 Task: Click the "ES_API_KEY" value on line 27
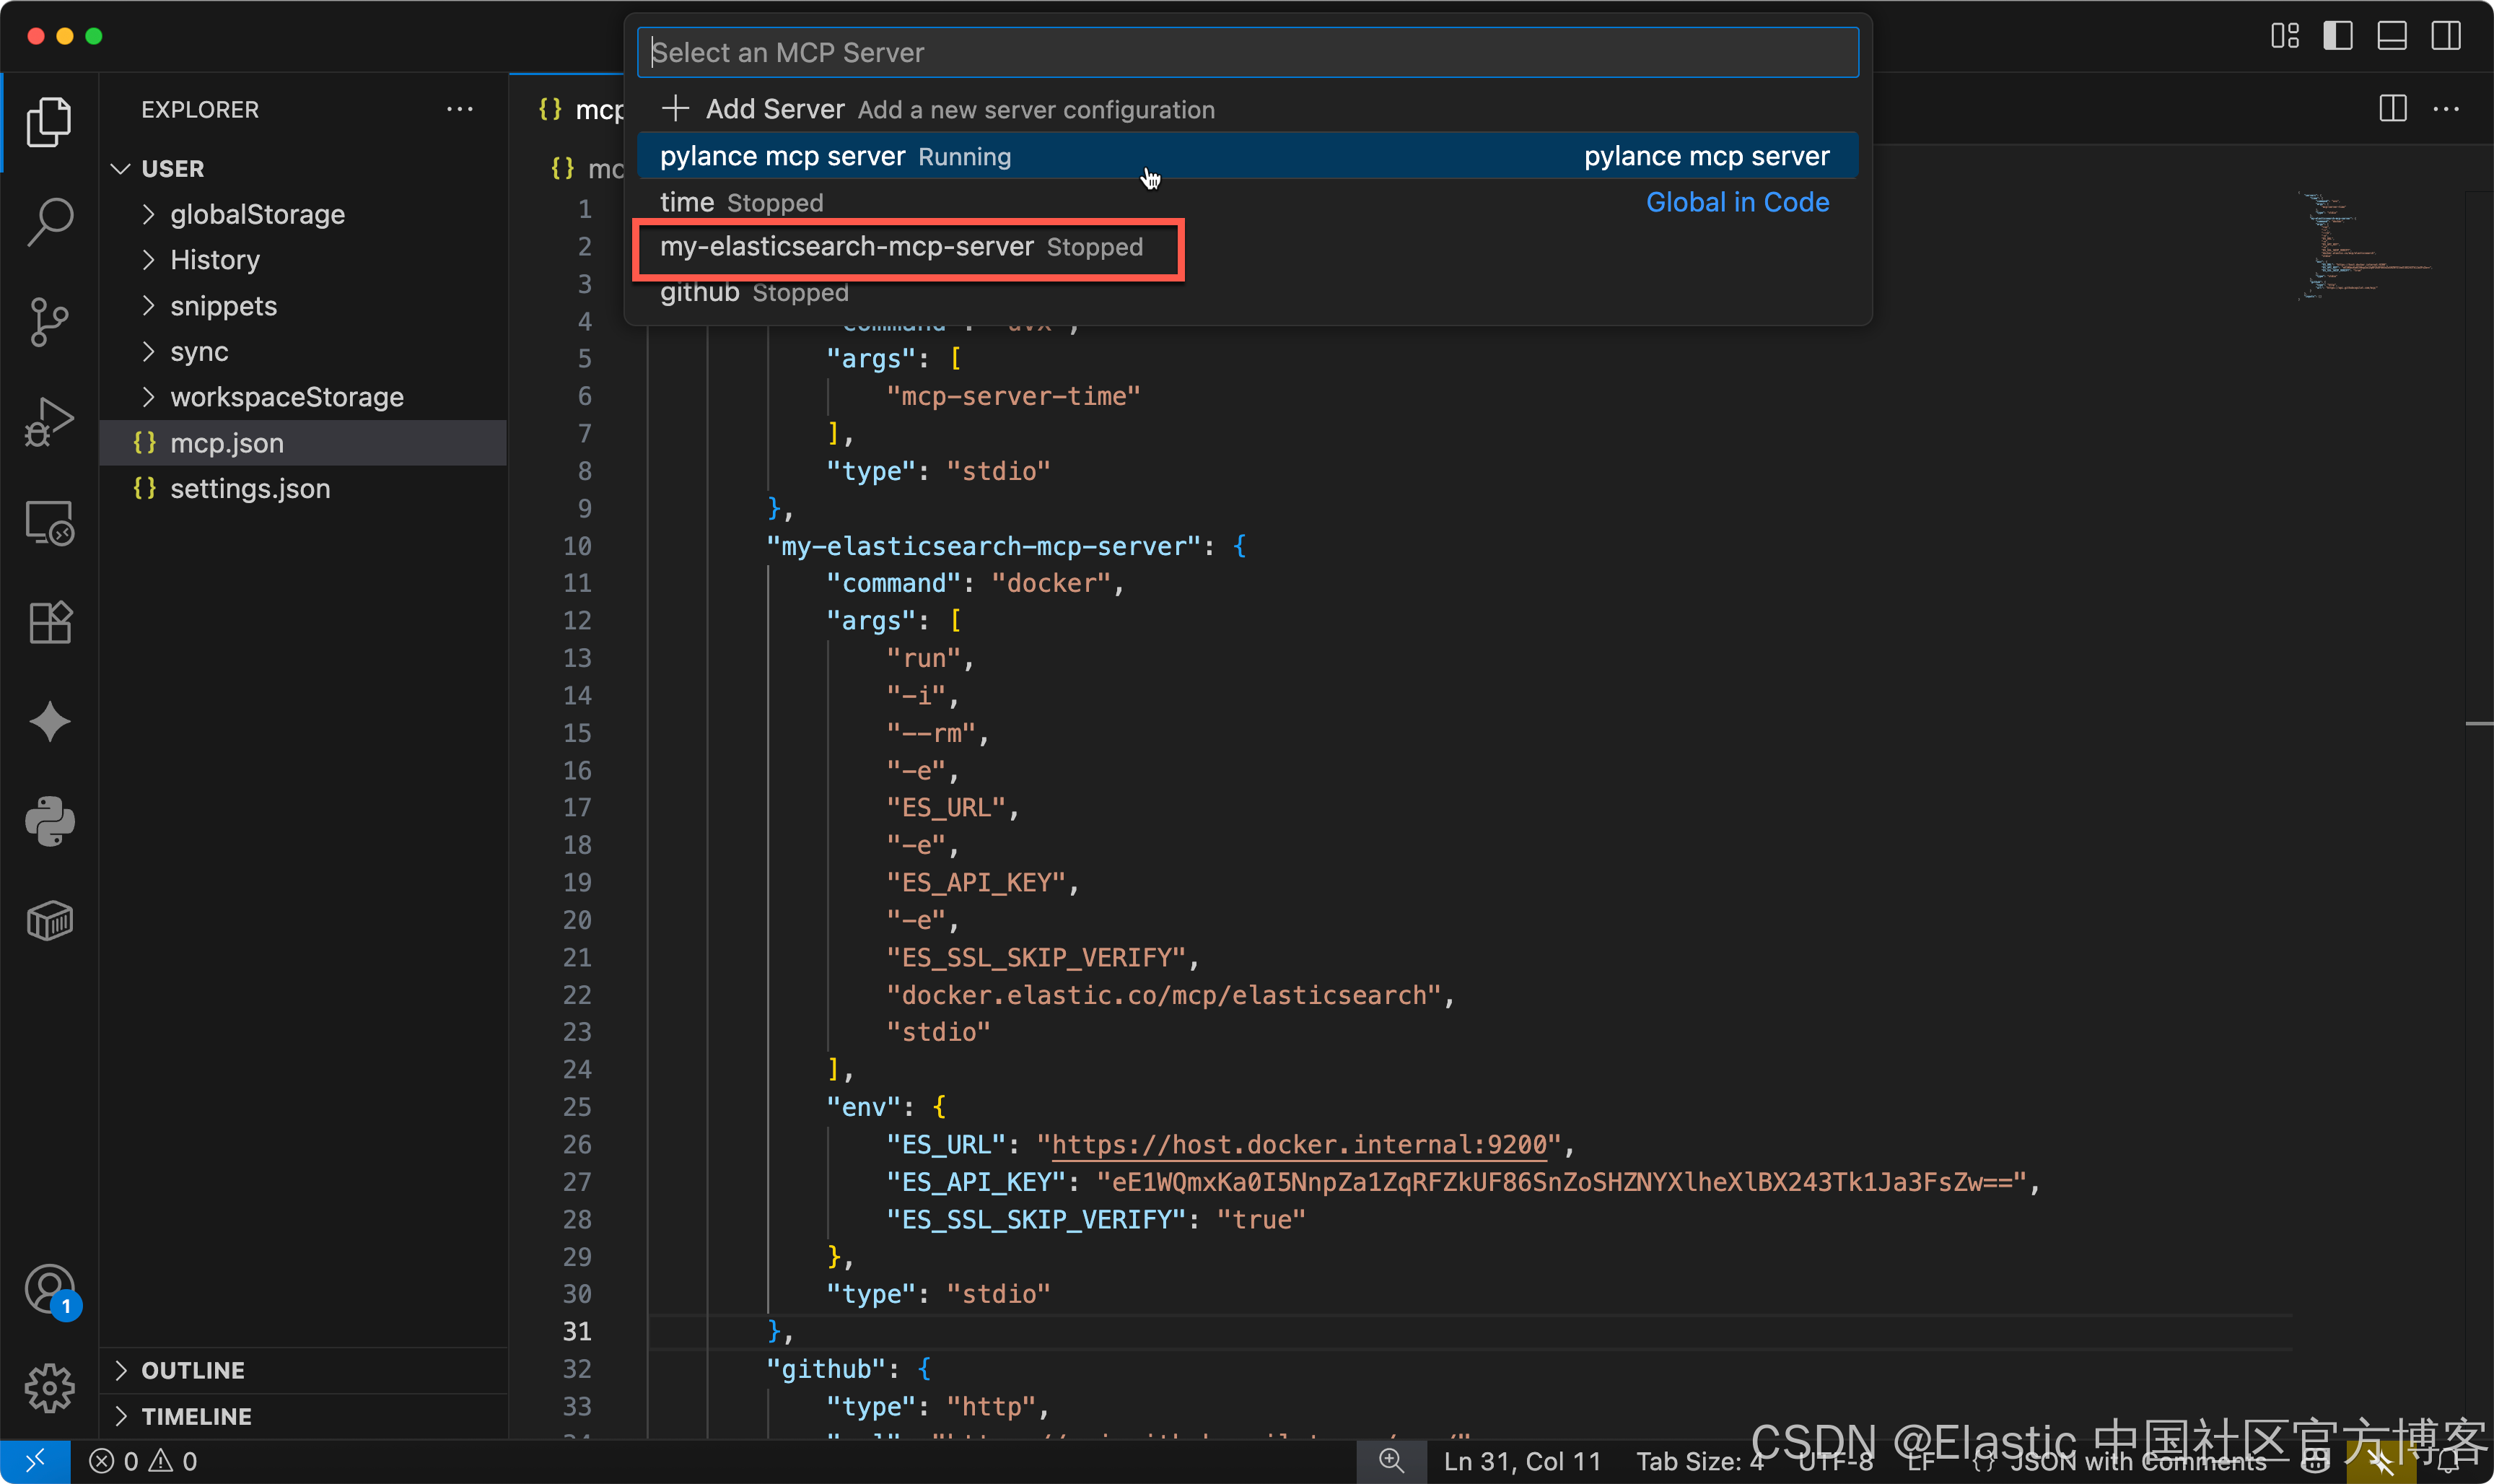coord(1562,1182)
